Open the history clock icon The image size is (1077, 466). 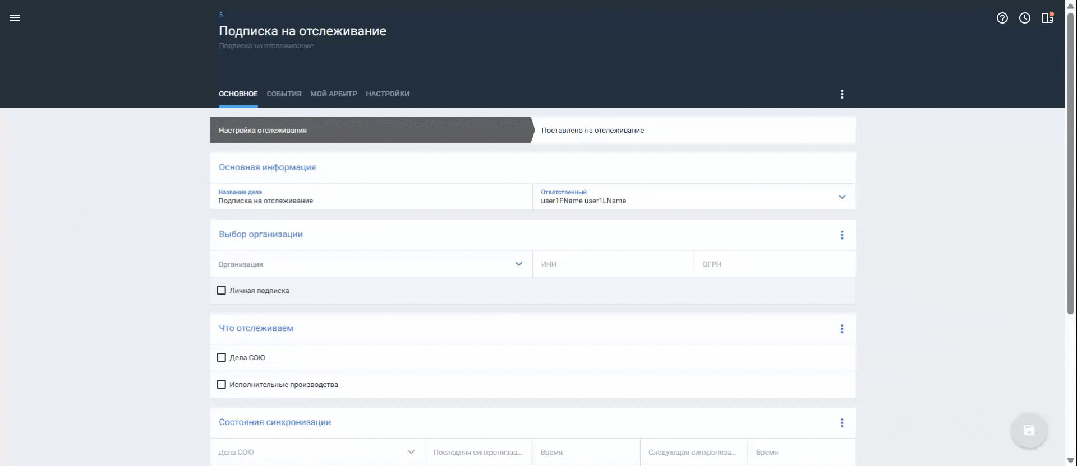(x=1024, y=18)
